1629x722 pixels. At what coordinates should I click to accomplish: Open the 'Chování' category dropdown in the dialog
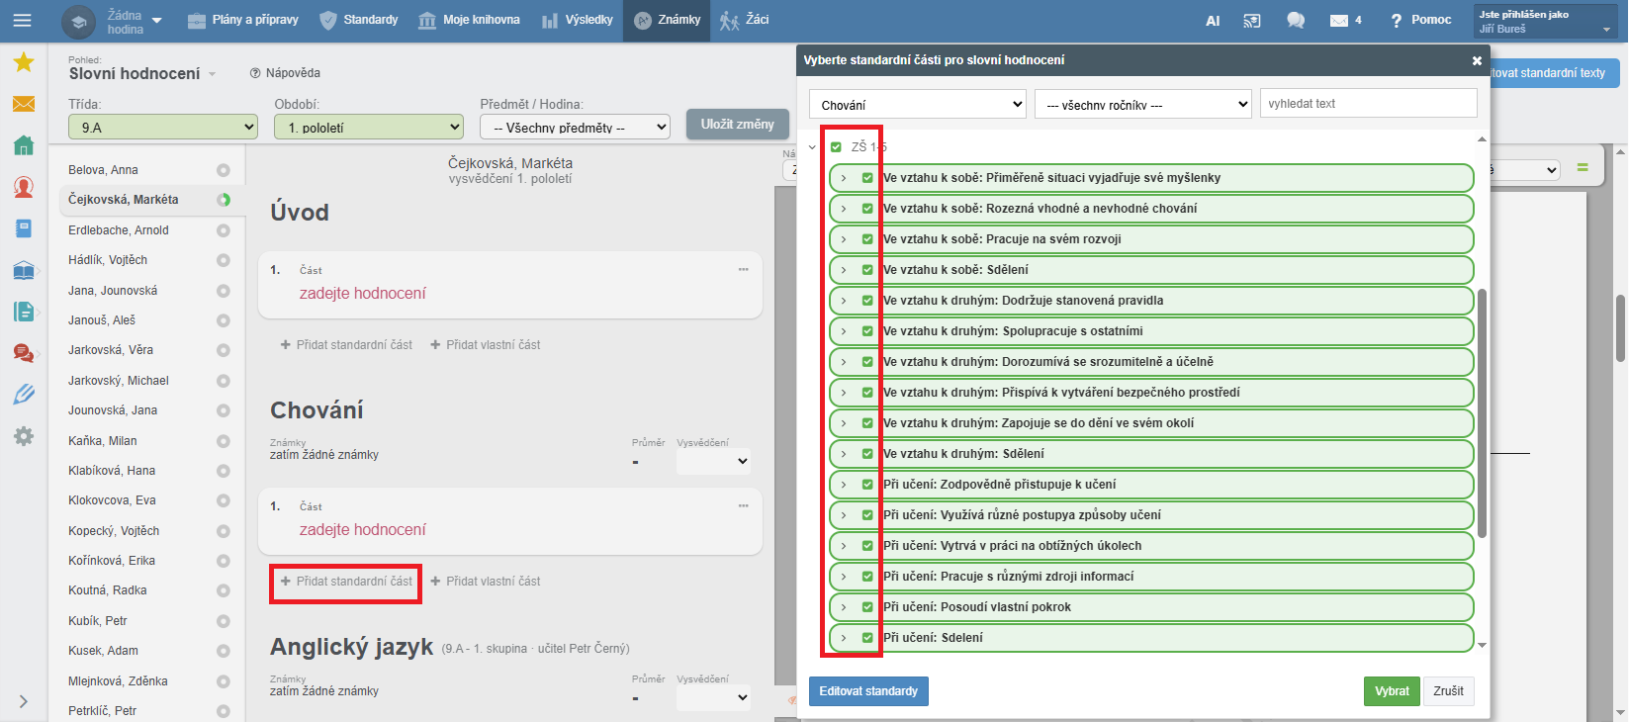(x=918, y=105)
